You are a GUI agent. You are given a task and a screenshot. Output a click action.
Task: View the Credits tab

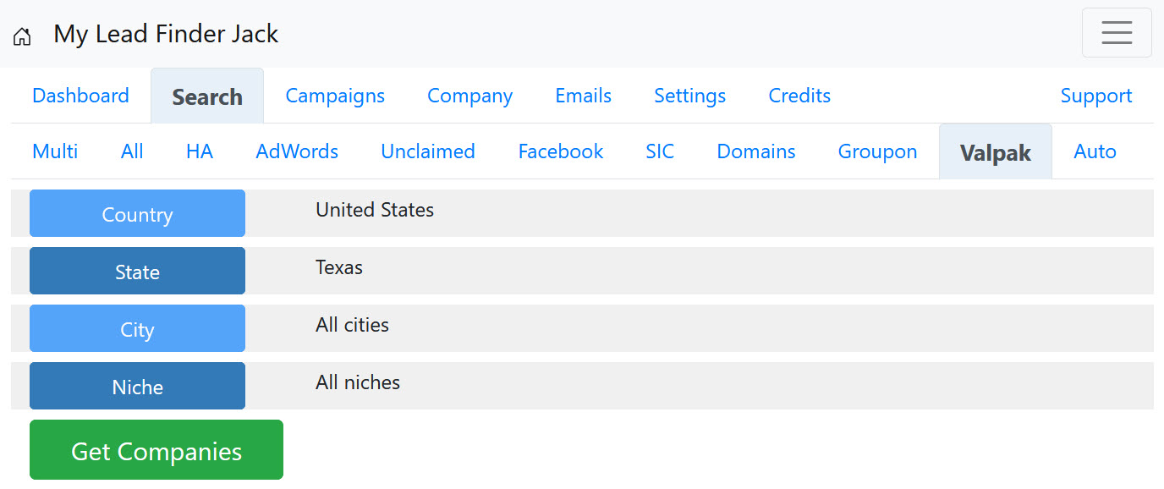point(799,96)
